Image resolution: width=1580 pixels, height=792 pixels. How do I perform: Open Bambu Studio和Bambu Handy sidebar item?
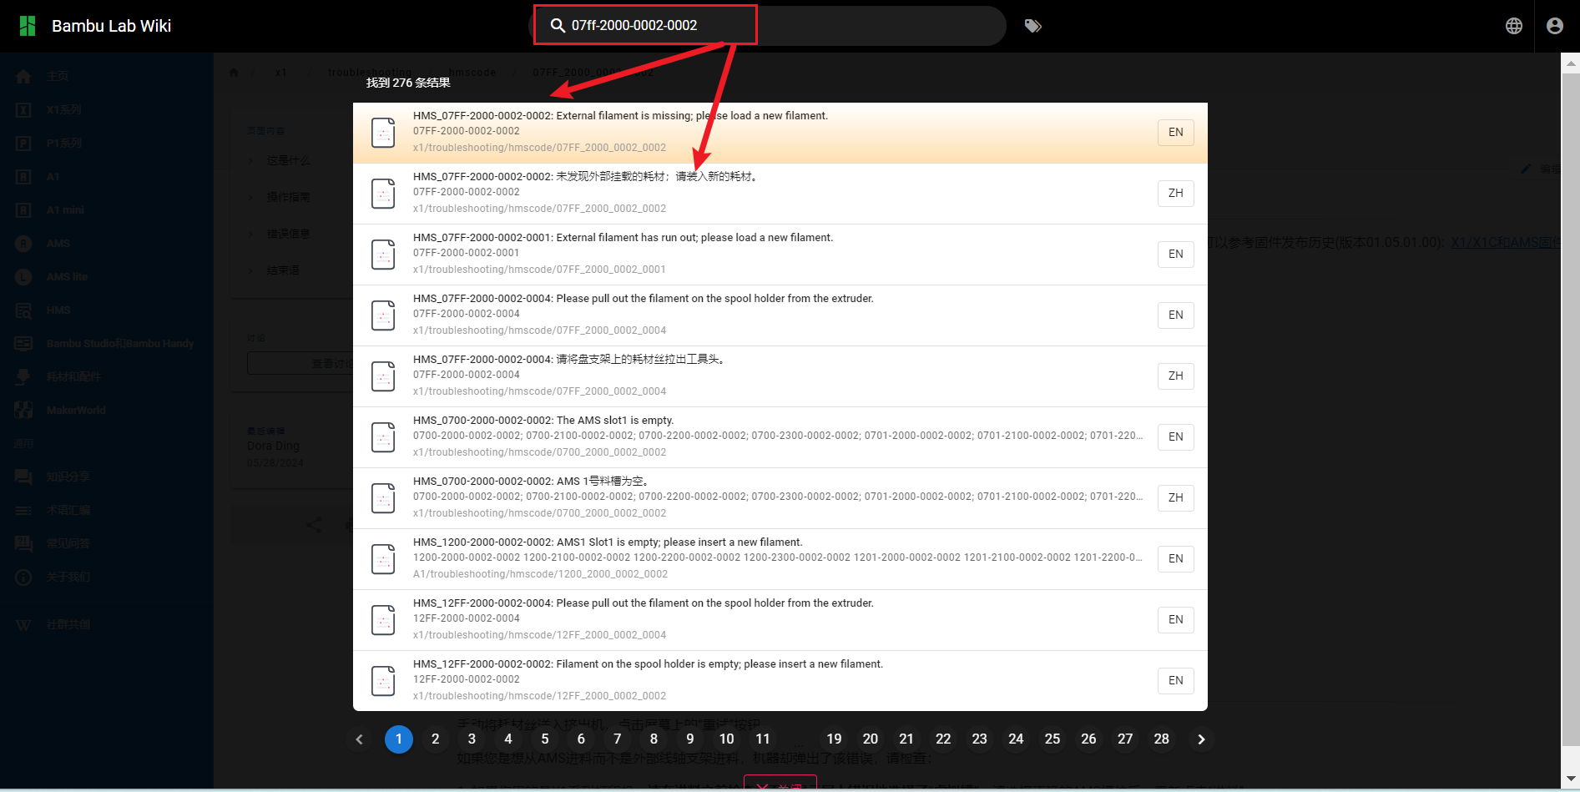click(x=107, y=344)
